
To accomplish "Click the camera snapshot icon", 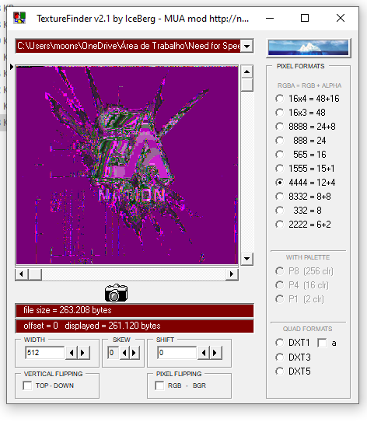I will [116, 293].
